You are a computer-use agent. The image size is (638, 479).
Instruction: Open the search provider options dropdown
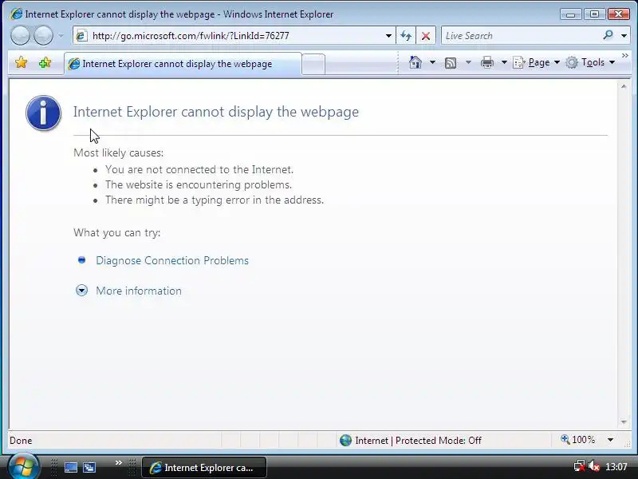[624, 36]
